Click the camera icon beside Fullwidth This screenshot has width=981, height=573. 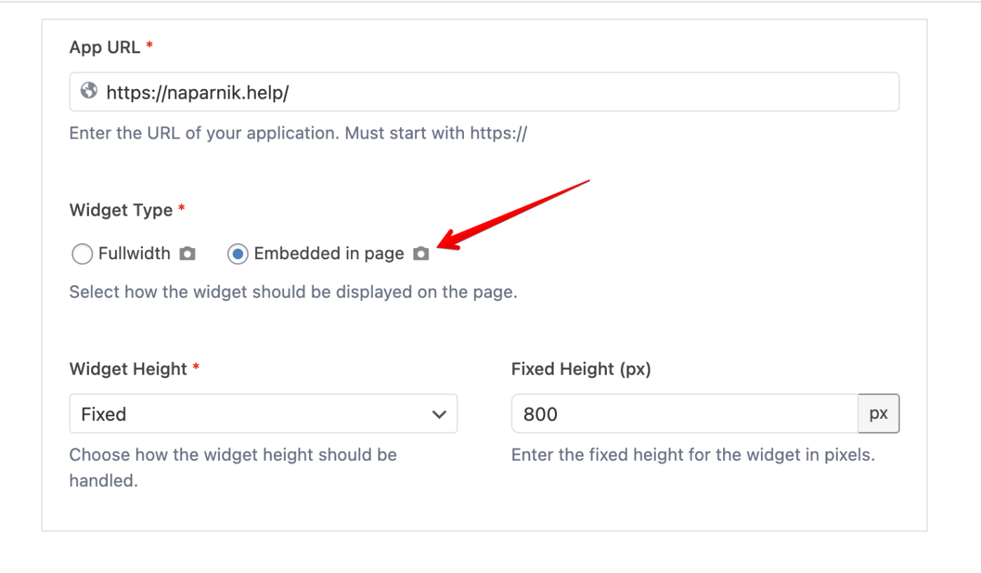click(x=187, y=254)
